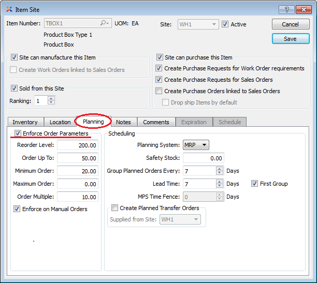Uncheck Enforce Order Parameters
Image resolution: width=317 pixels, height=283 pixels.
pyautogui.click(x=18, y=133)
